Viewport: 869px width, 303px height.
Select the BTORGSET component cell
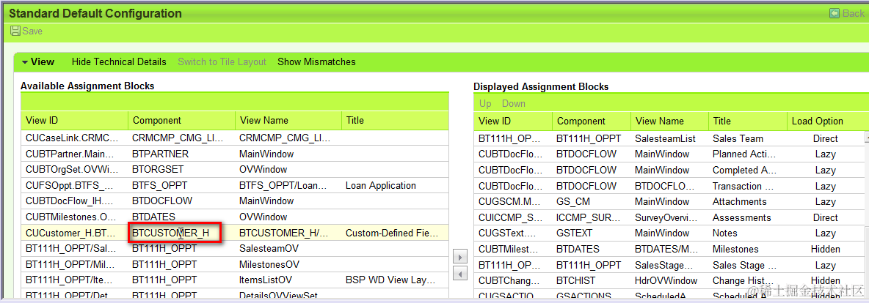point(181,169)
